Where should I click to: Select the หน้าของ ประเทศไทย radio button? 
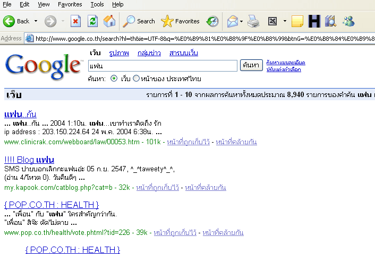tap(136, 78)
